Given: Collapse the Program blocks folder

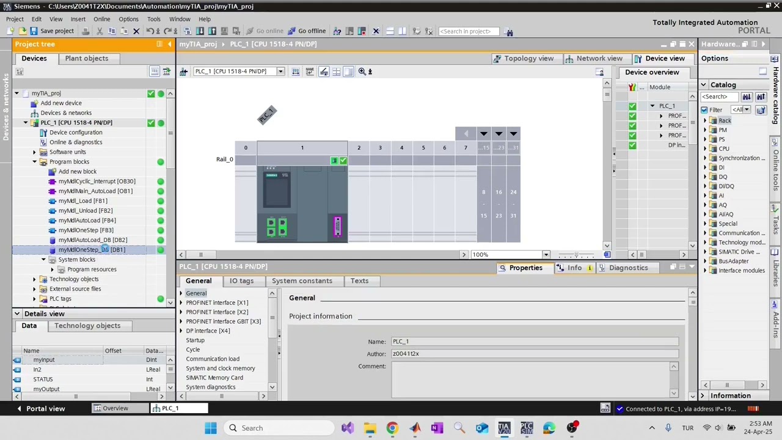Looking at the screenshot, I should pos(35,162).
